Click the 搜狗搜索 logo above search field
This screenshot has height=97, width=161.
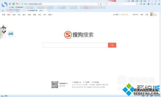point(79,35)
